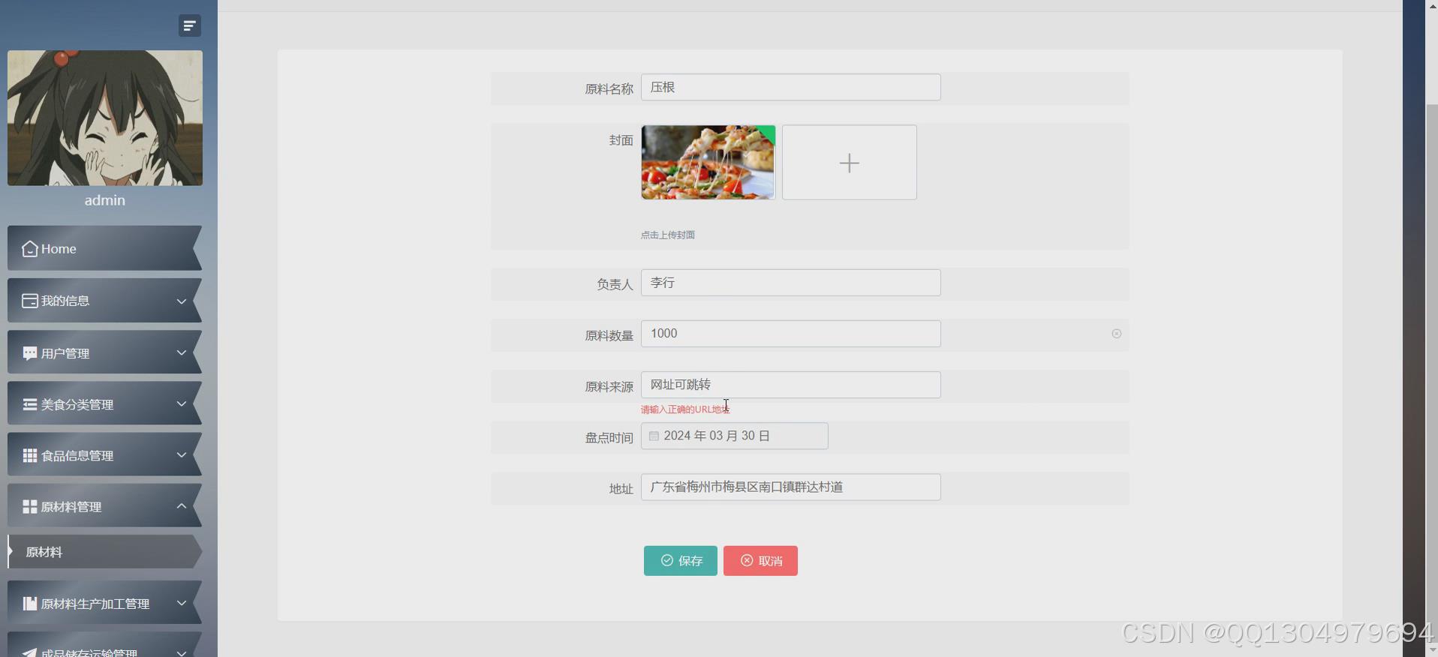1438x657 pixels.
Task: Click the 原料来源 label
Action: (x=609, y=387)
